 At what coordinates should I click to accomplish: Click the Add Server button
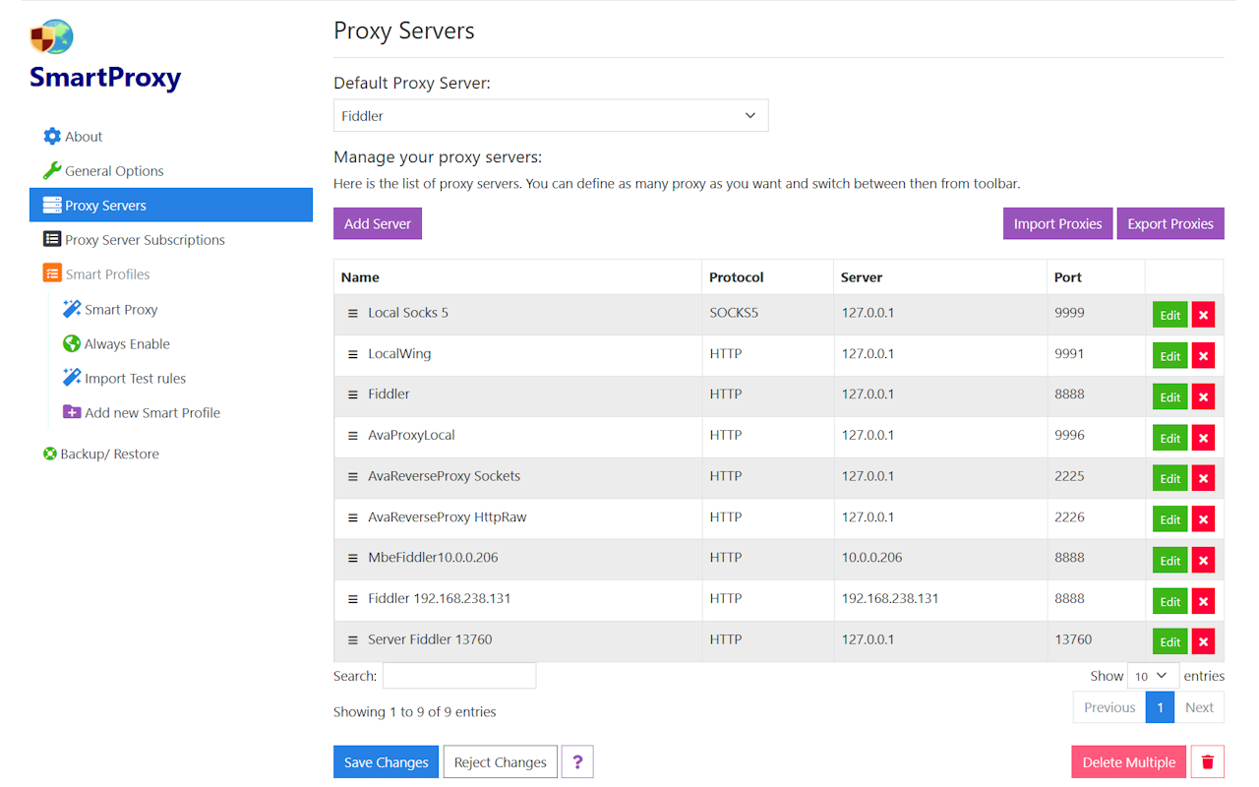pos(377,223)
